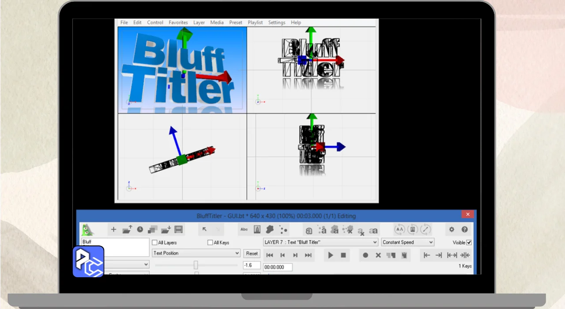Click the stretch outward arrows key icon
565x309 pixels.
(452, 255)
